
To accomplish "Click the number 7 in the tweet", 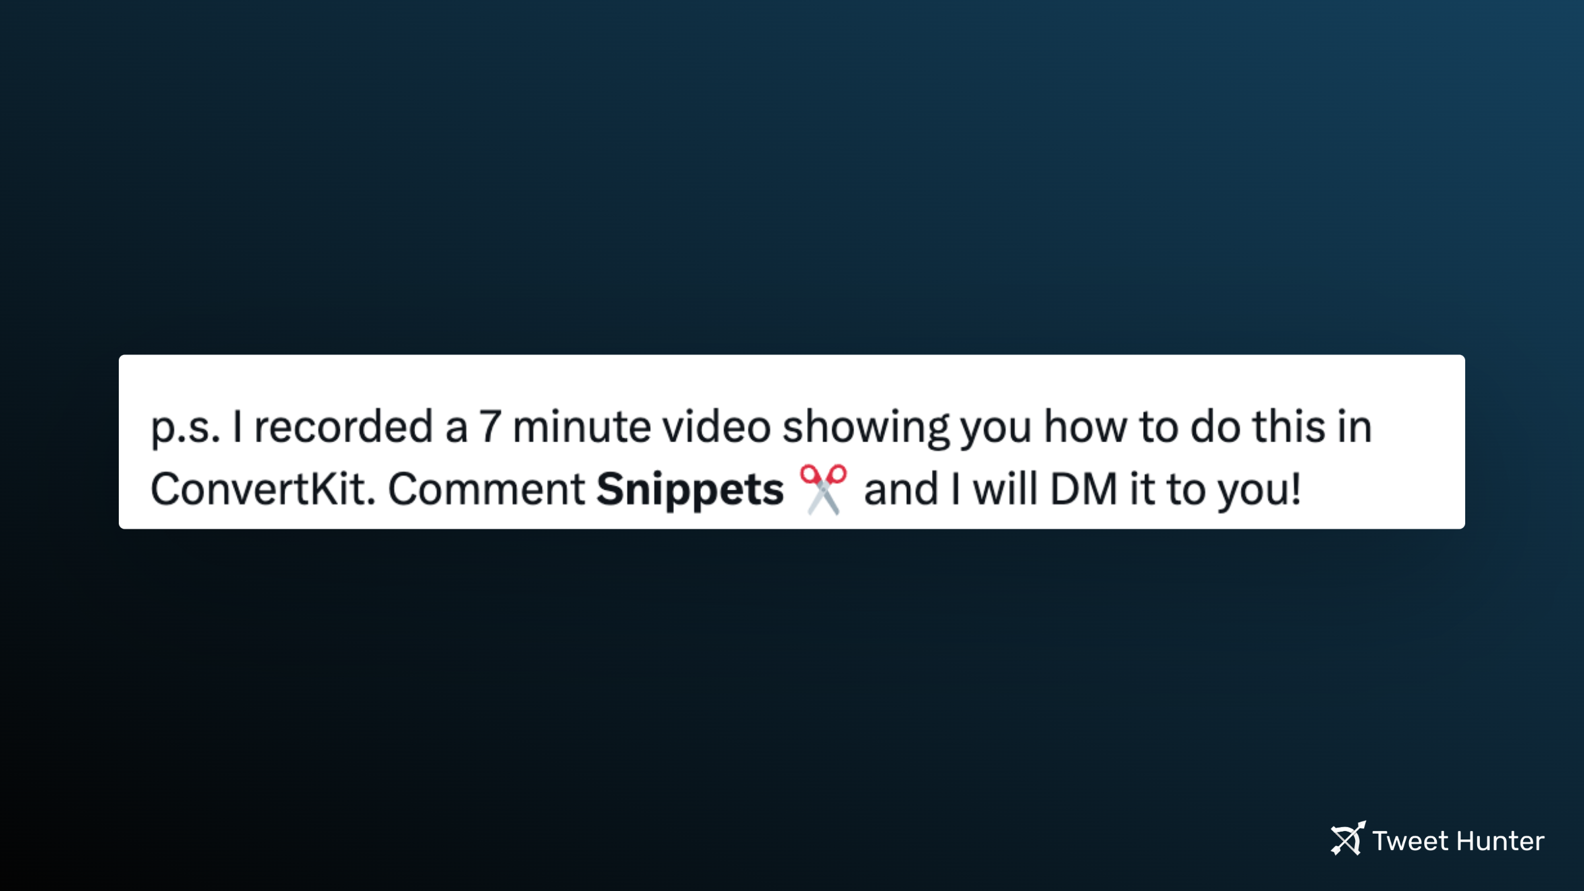I will (x=490, y=427).
